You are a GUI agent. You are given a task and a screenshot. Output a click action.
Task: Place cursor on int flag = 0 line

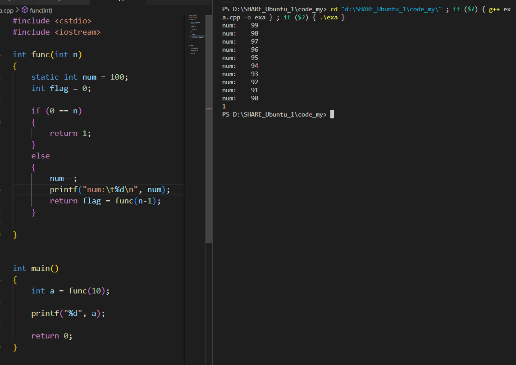pyautogui.click(x=61, y=88)
